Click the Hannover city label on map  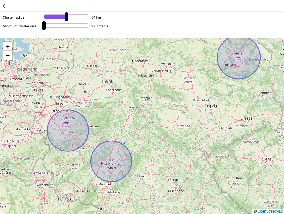(140, 61)
